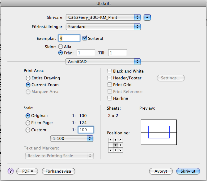Enable the Hairline checkbox
Viewport: 207px width, 181px height.
pos(110,98)
